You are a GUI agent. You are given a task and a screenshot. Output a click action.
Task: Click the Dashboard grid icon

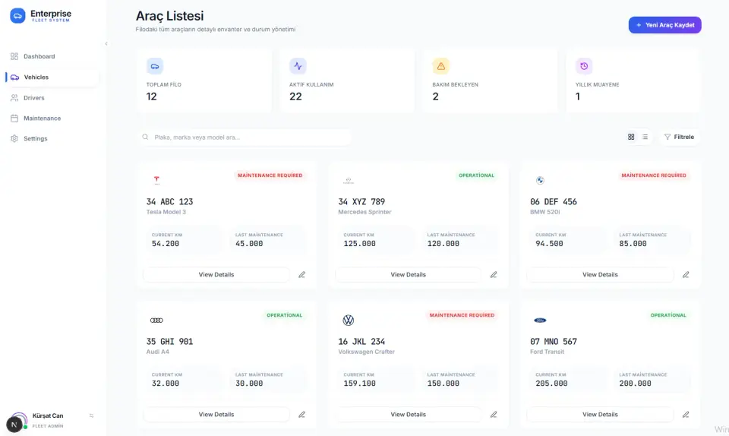[14, 56]
